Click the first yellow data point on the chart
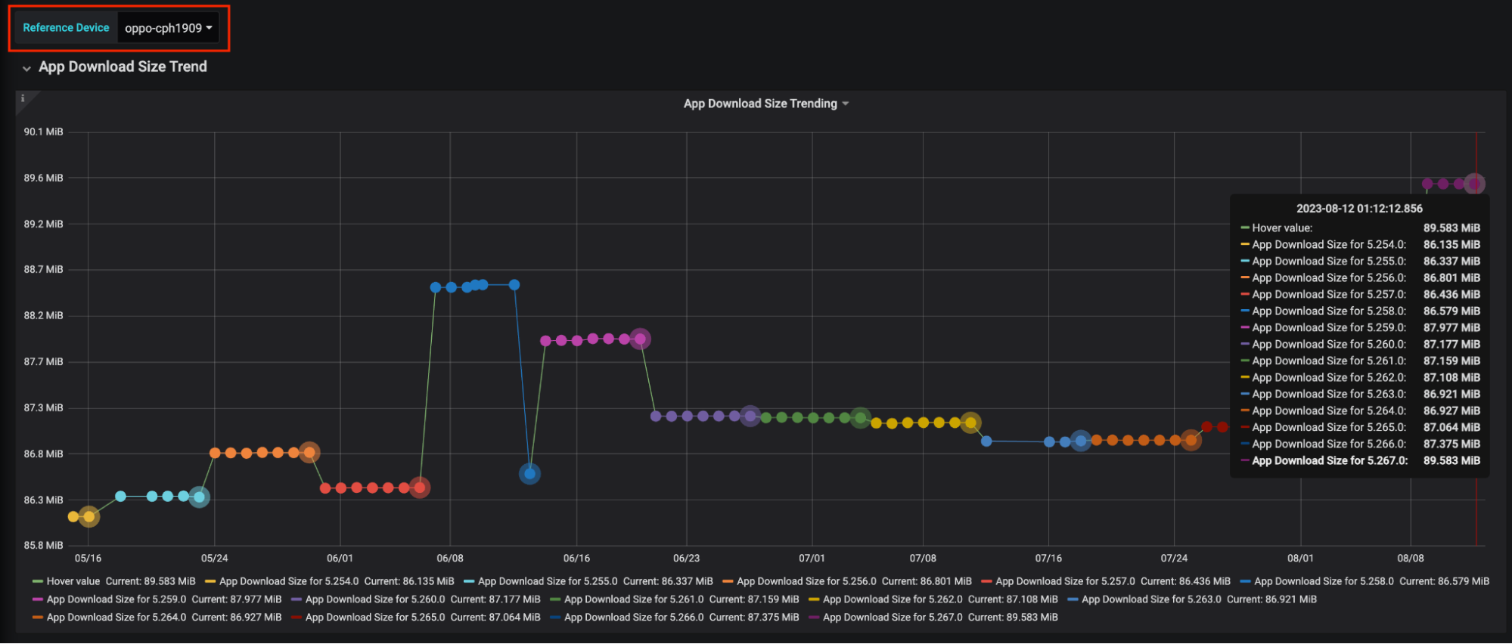The height and width of the screenshot is (644, 1512). pos(73,516)
